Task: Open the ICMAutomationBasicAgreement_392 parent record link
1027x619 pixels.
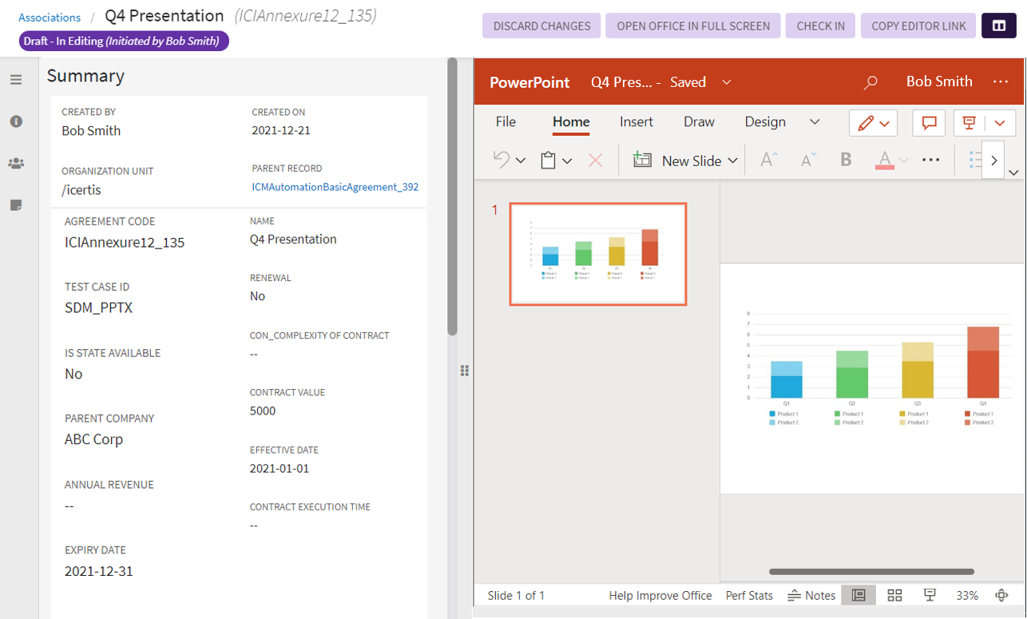Action: tap(335, 187)
